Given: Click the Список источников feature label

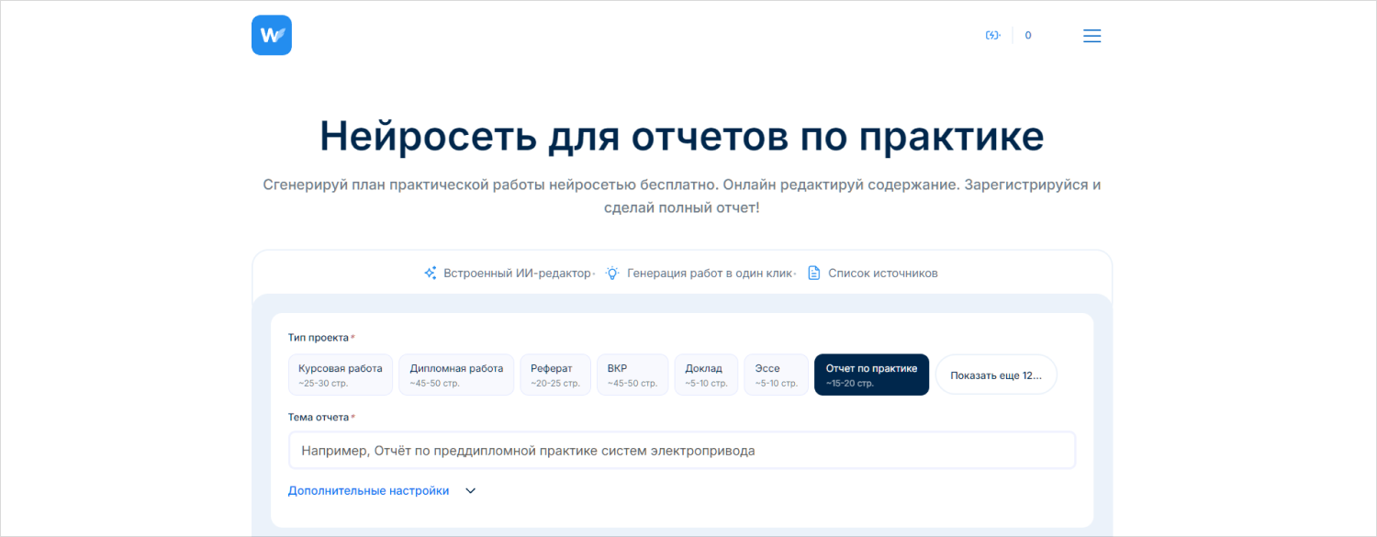Looking at the screenshot, I should click(x=882, y=274).
